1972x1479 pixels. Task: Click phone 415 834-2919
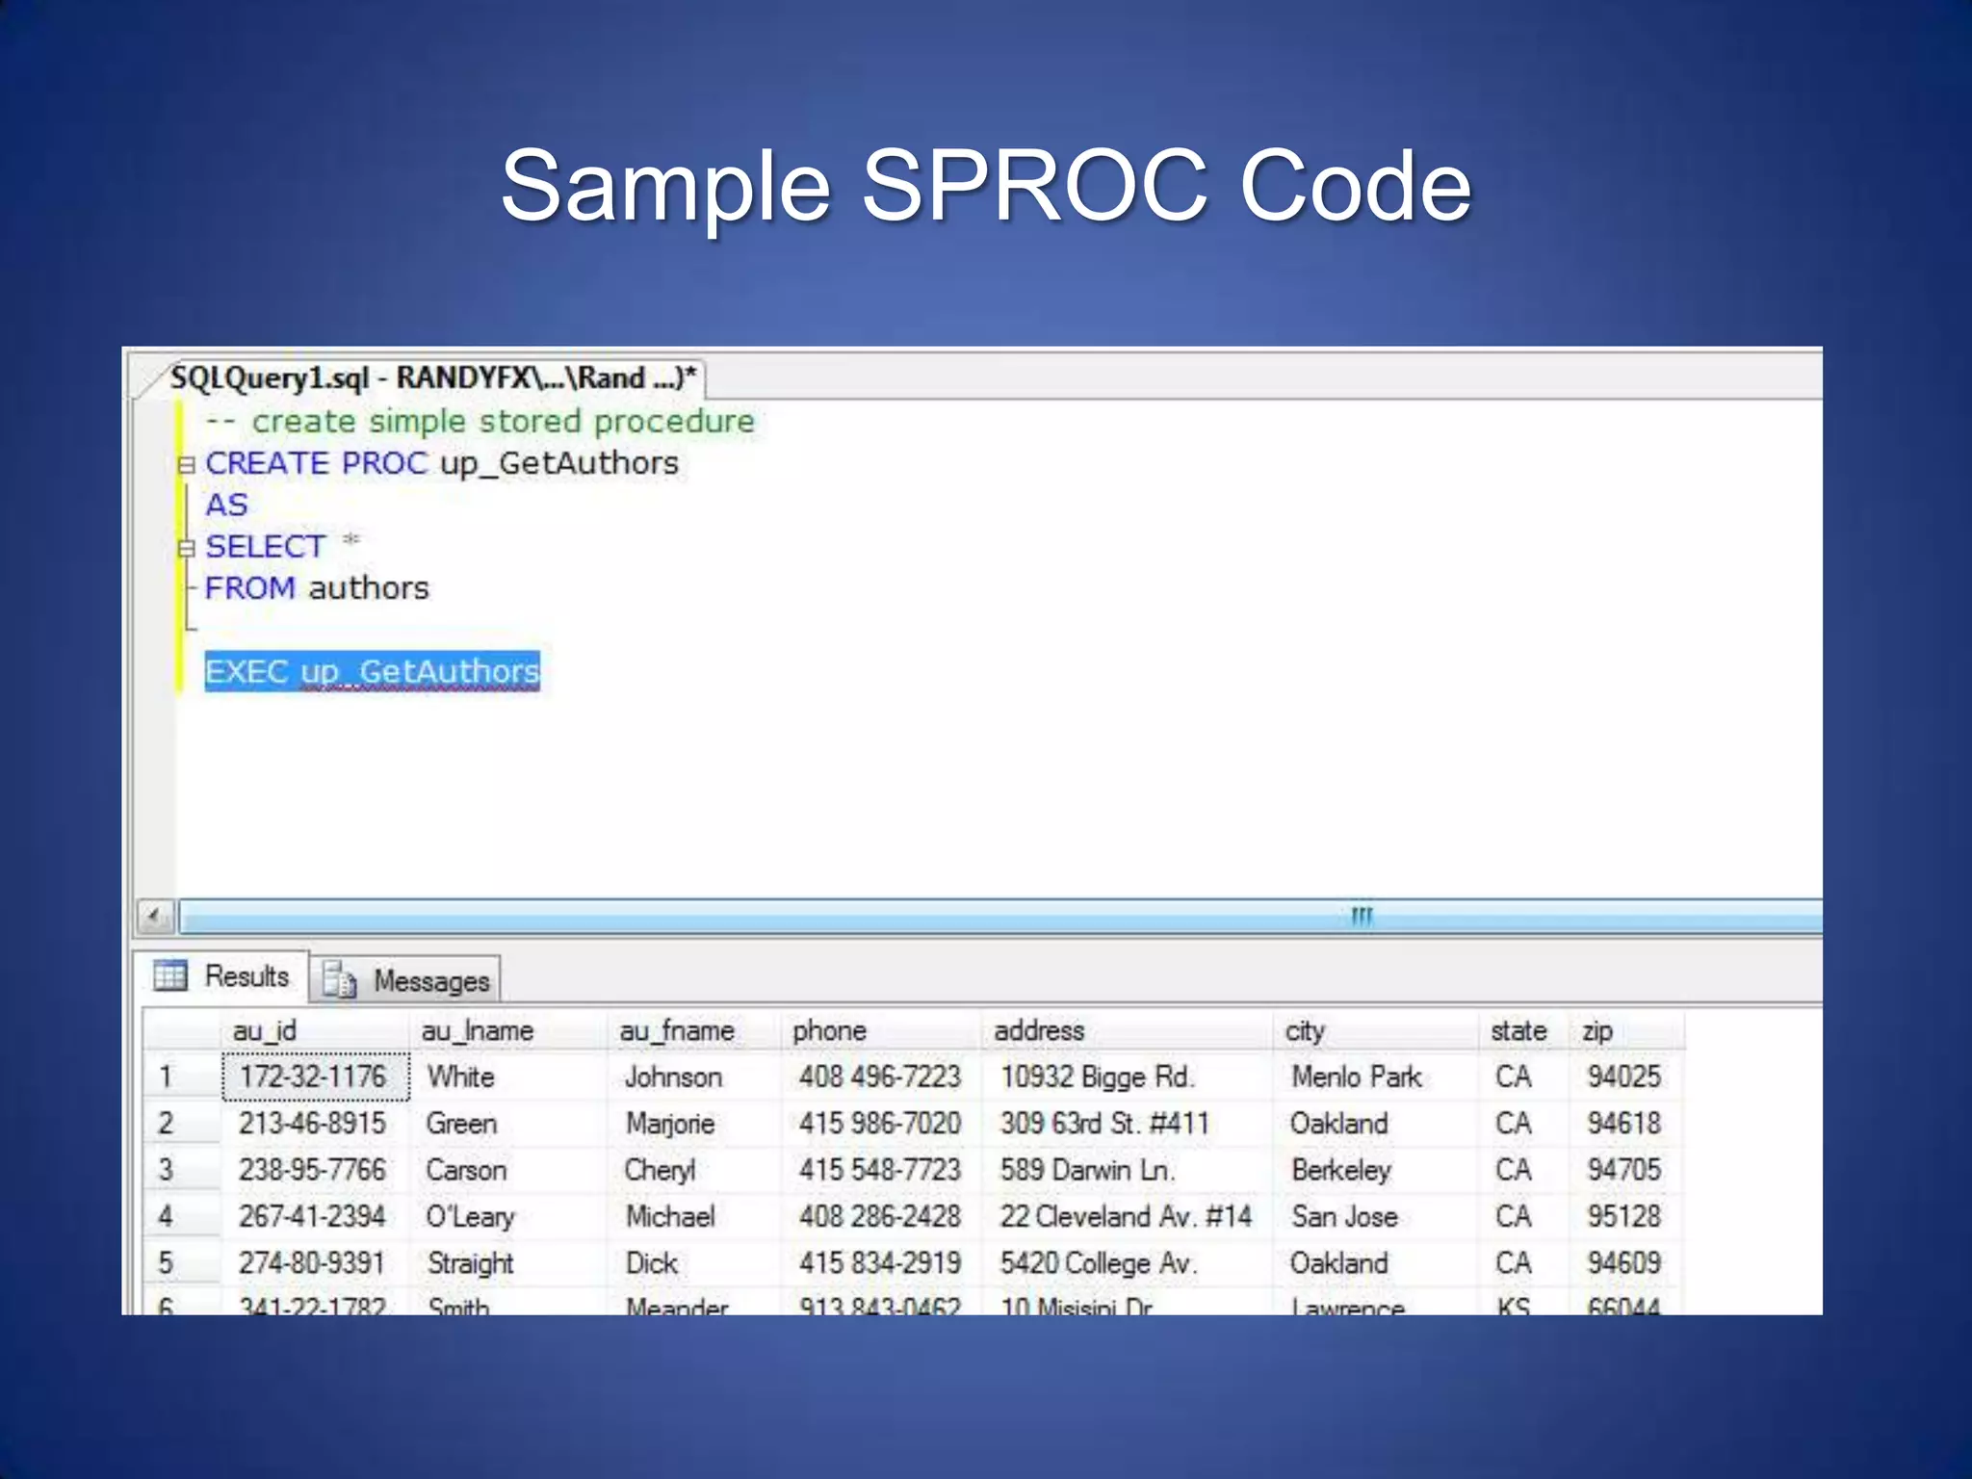880,1263
